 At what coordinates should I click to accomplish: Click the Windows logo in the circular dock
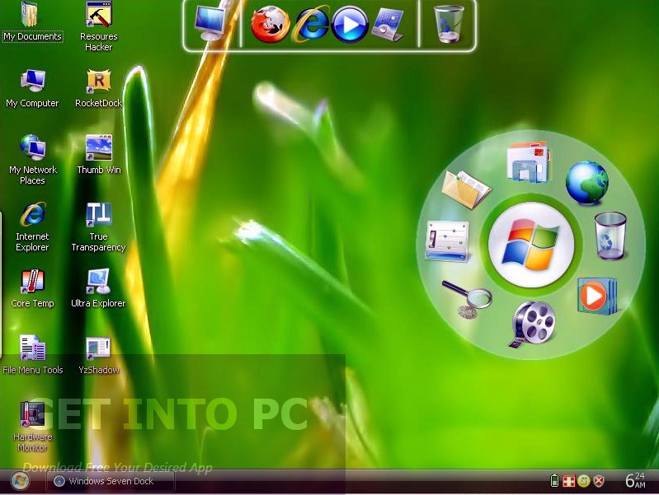point(531,245)
